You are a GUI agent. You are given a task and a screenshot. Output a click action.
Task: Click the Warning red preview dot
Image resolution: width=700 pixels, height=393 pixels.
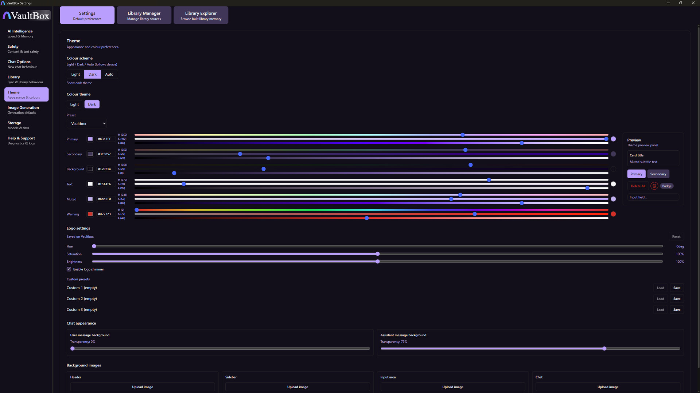point(613,214)
